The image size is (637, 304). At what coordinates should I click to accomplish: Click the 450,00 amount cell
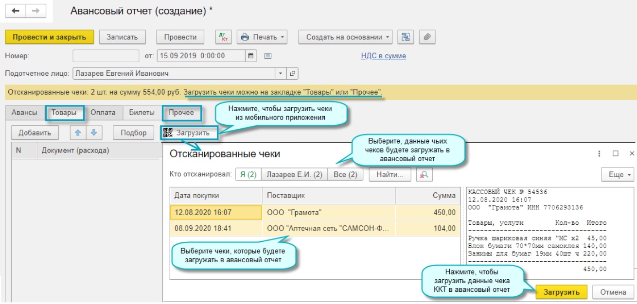[x=428, y=212]
